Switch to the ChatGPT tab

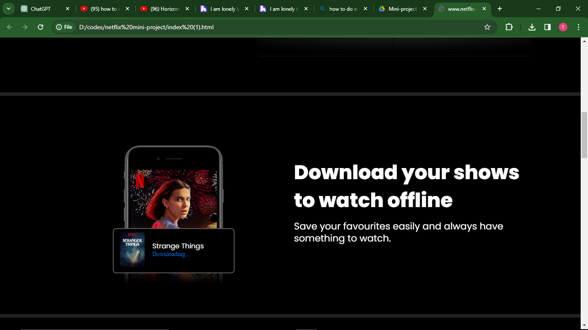pyautogui.click(x=40, y=9)
